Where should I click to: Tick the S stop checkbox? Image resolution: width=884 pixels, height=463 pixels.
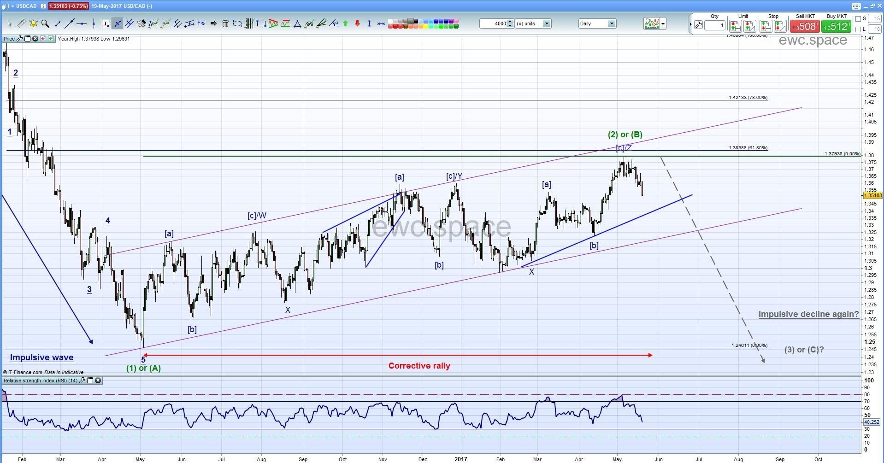click(x=859, y=19)
